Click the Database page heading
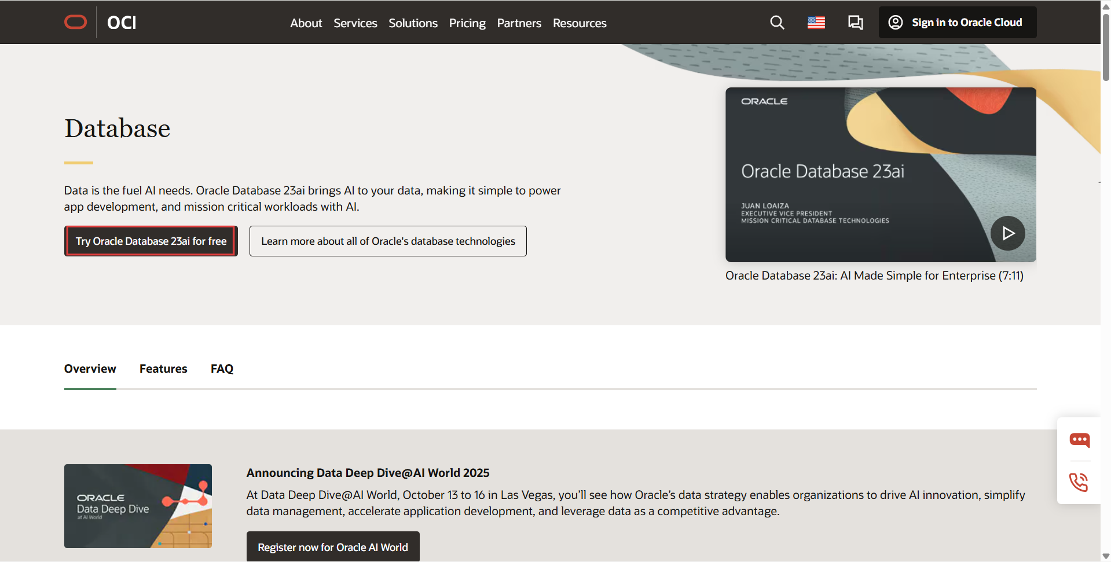The height and width of the screenshot is (562, 1111). tap(117, 128)
